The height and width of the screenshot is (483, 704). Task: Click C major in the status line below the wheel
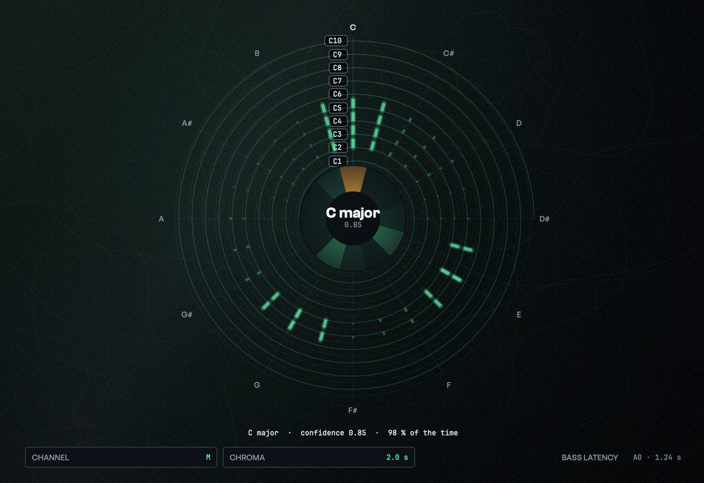point(265,433)
